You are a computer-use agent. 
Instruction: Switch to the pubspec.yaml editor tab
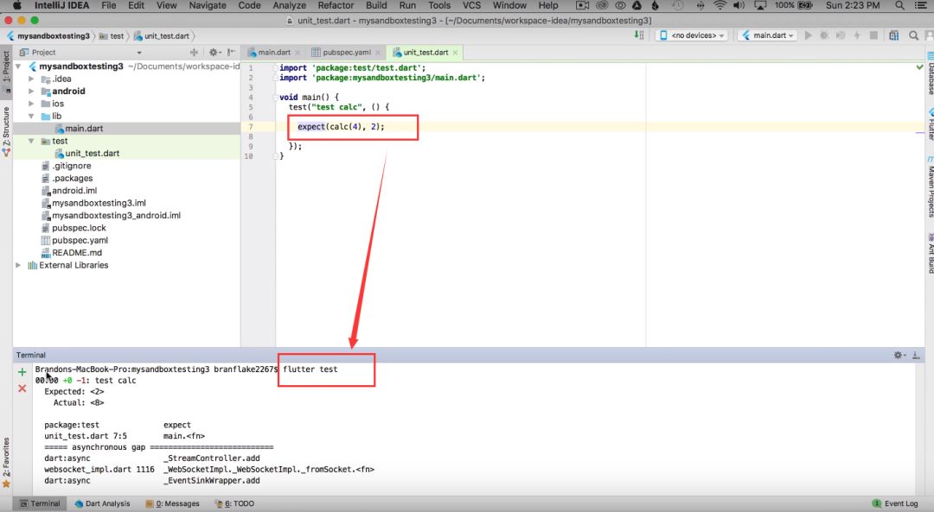[x=346, y=53]
